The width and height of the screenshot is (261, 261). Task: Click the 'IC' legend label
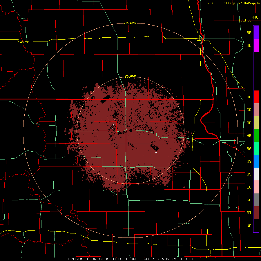tap(249, 187)
